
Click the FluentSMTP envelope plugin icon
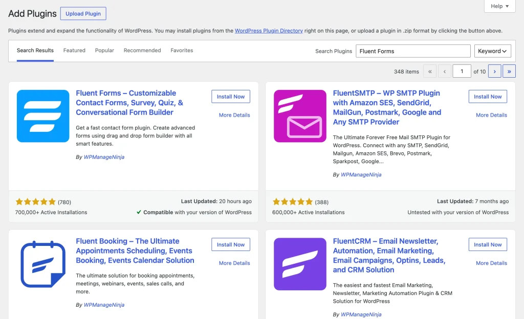pos(300,116)
